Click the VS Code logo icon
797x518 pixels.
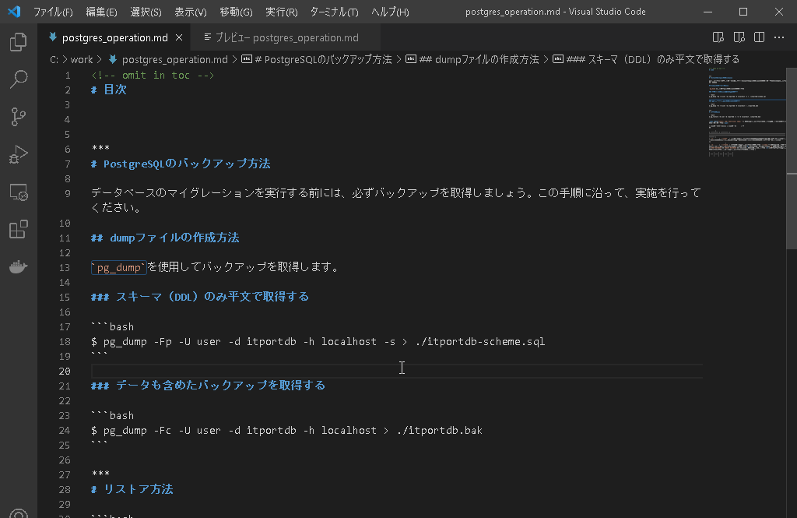coord(14,11)
